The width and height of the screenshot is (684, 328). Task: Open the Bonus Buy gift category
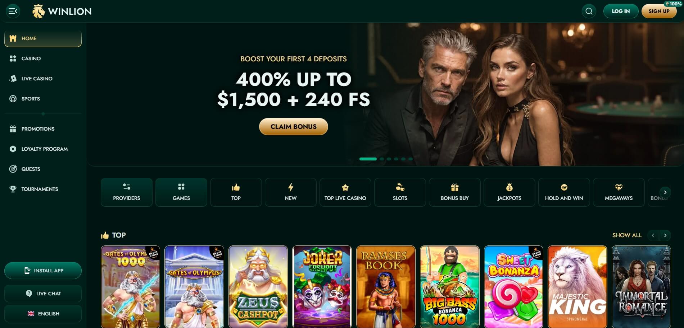[454, 192]
